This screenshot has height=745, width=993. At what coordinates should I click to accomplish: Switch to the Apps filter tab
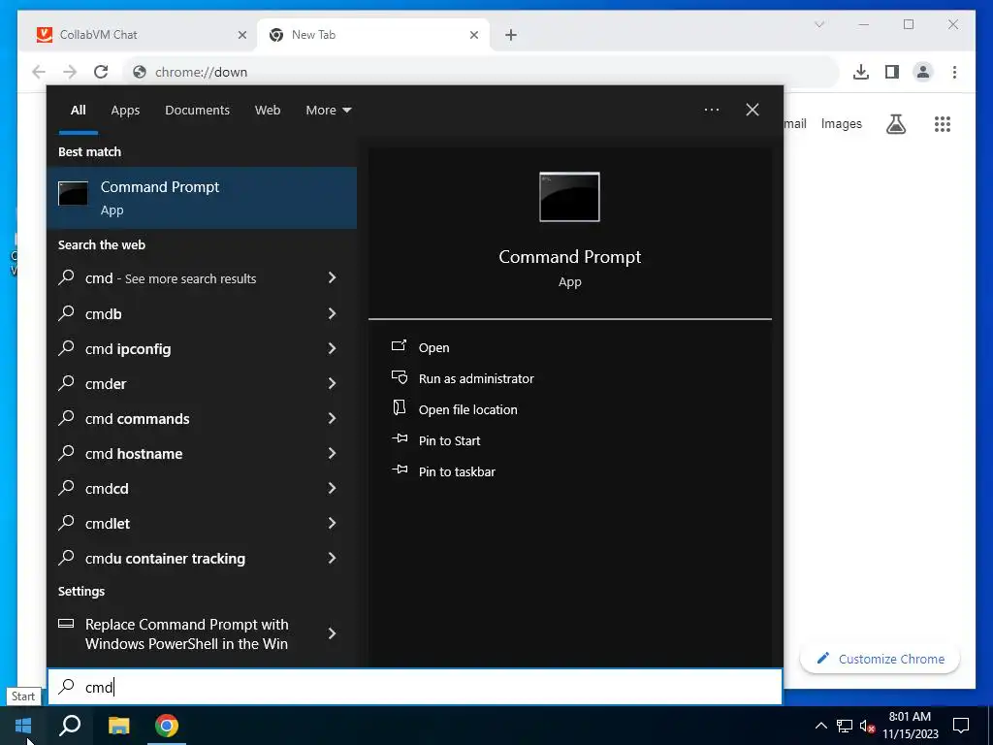pyautogui.click(x=125, y=110)
